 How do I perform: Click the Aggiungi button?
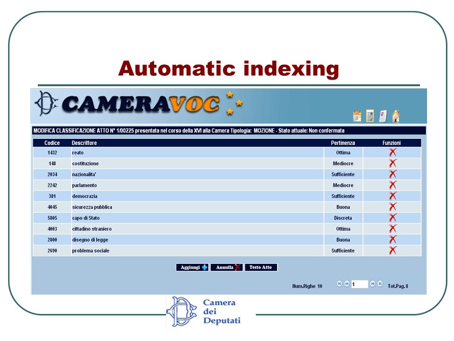coord(192,267)
